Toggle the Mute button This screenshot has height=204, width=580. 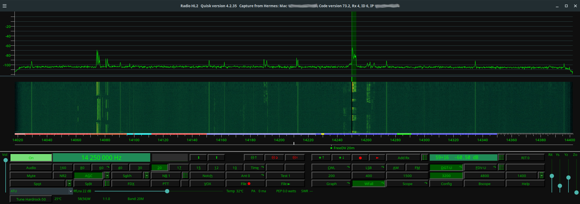tap(31, 176)
